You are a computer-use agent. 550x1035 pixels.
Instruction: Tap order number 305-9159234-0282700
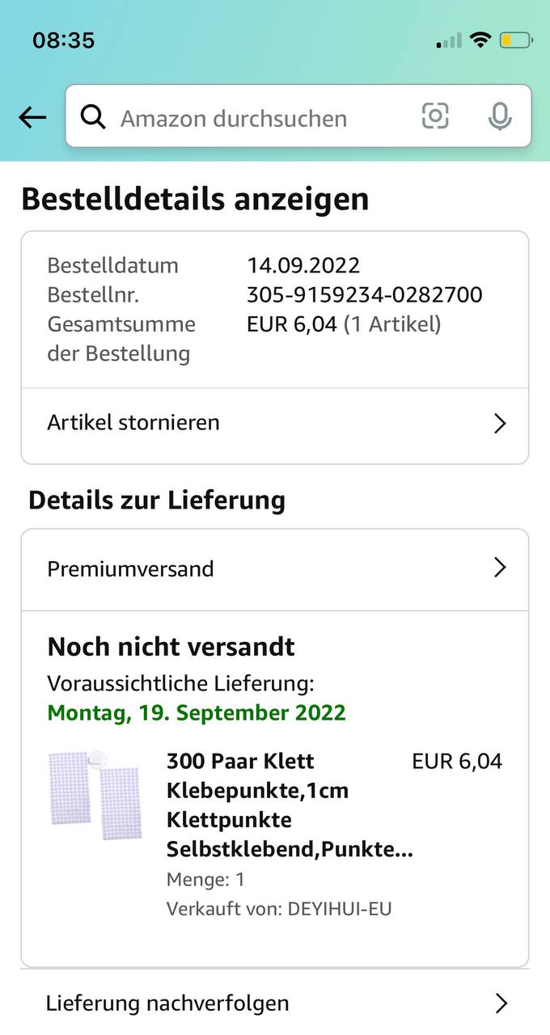click(x=364, y=294)
